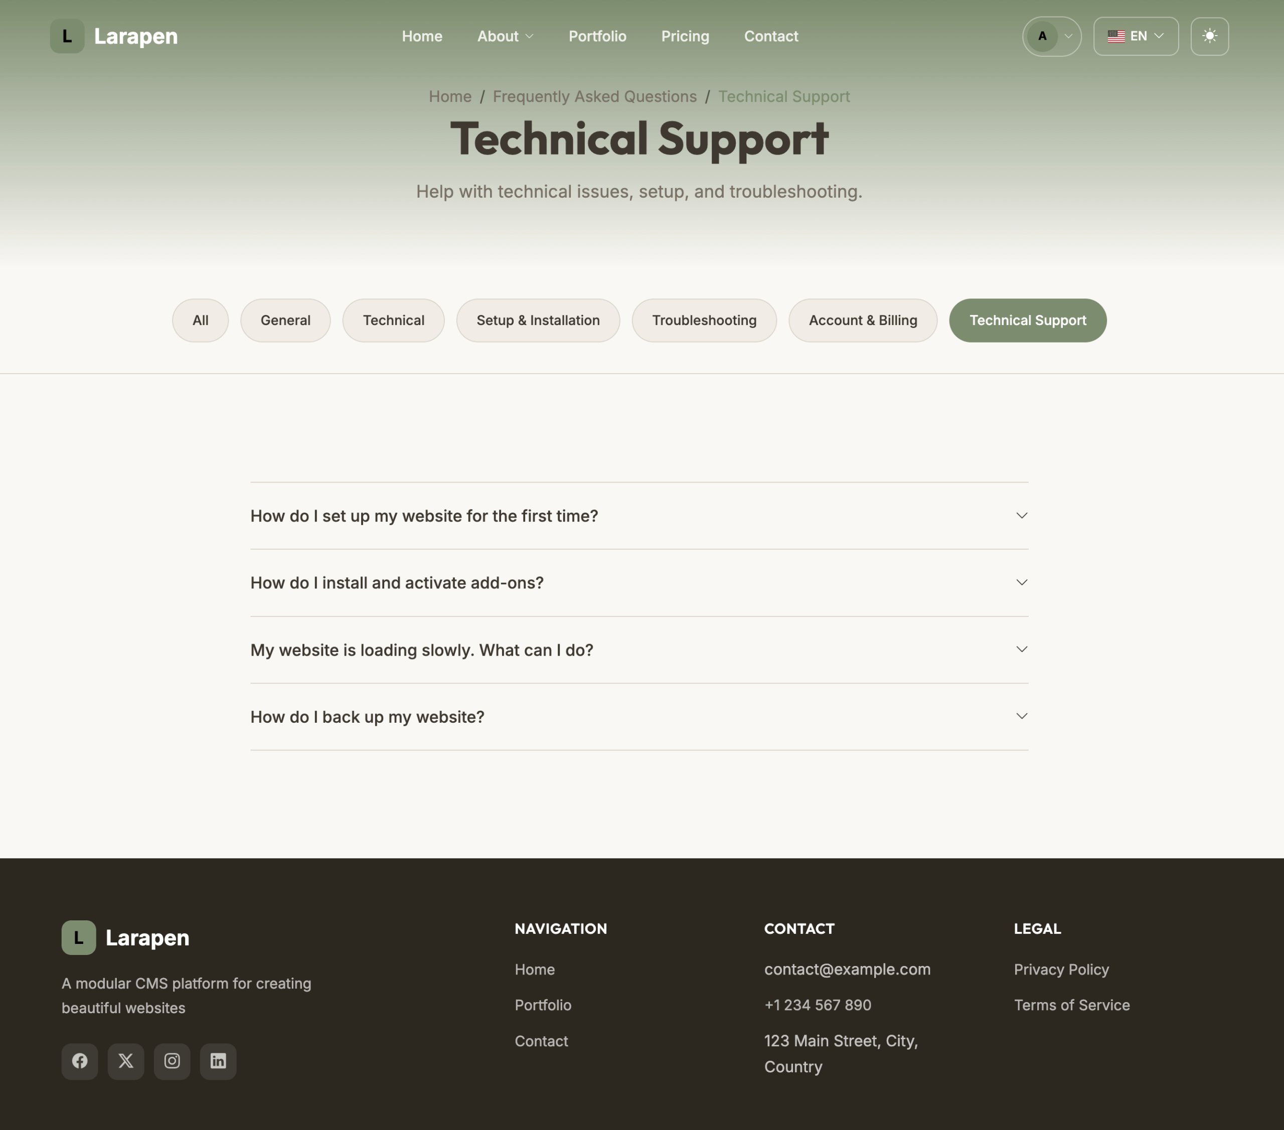Expand the add-ons installation question
This screenshot has width=1284, height=1130.
(639, 583)
